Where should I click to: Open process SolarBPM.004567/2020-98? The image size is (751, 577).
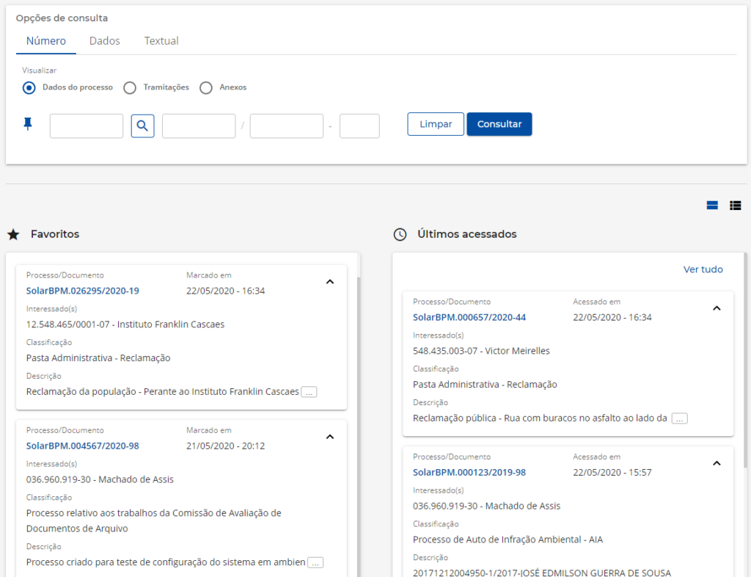(x=82, y=446)
